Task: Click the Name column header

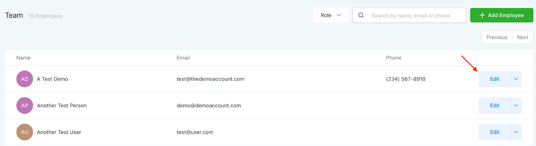Action: click(23, 58)
